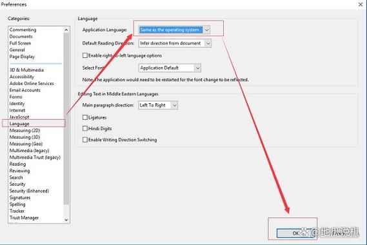Expand Main paragraph direction combo box
This screenshot has height=245, width=367.
pos(158,105)
